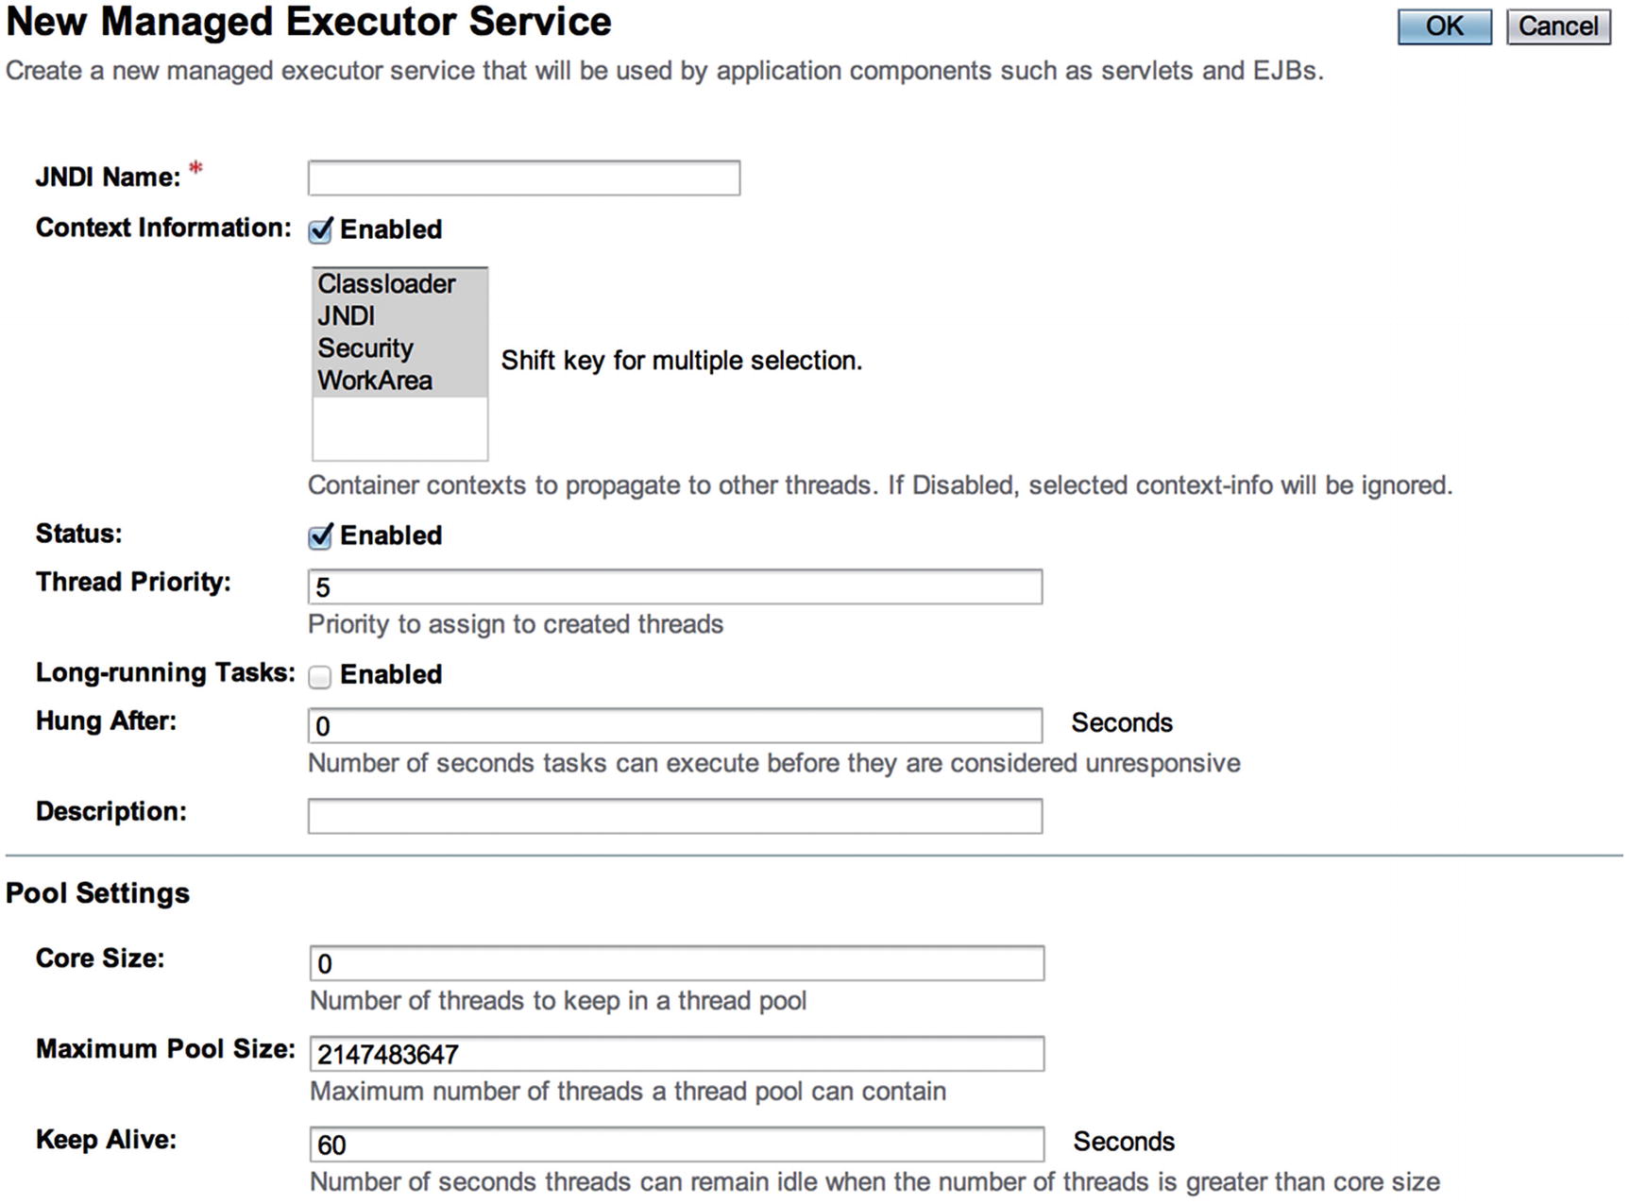Focus the Thread Priority field
The height and width of the screenshot is (1204, 1629).
point(675,587)
